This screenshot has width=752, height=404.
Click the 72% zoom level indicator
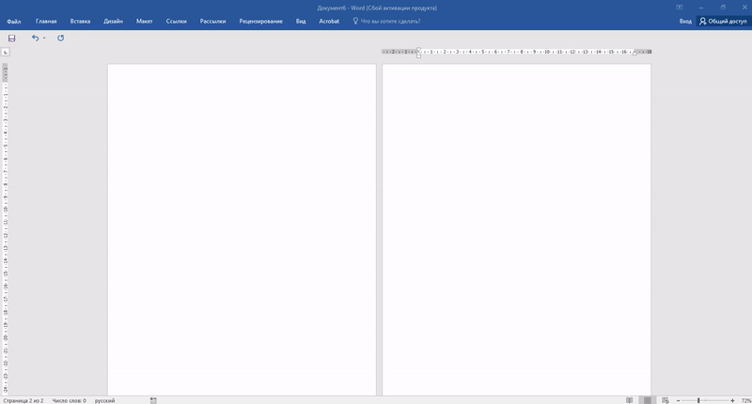click(x=745, y=400)
